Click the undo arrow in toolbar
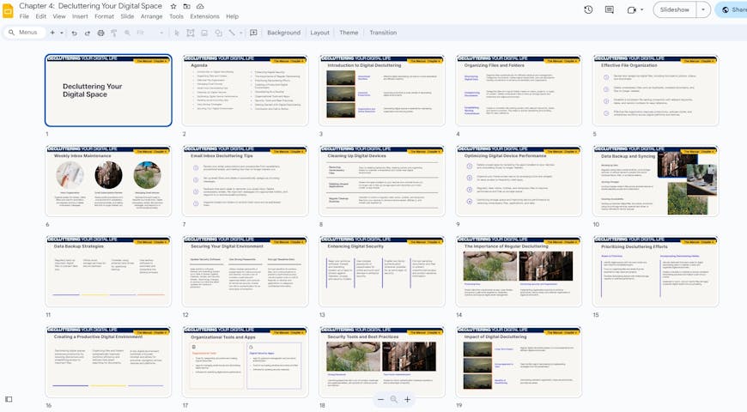 tap(75, 33)
